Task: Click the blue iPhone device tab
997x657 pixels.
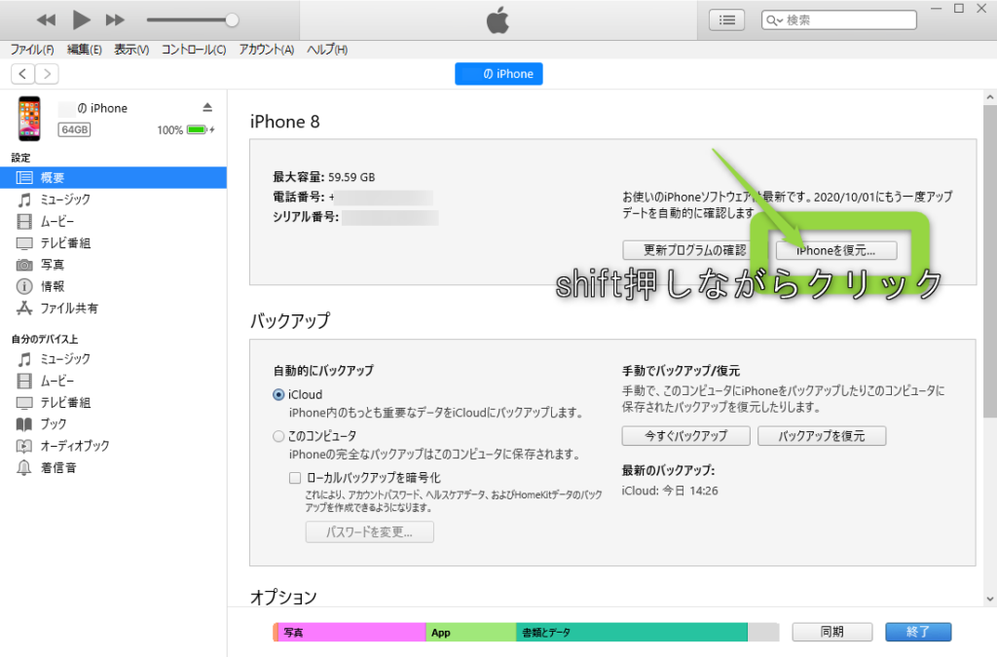Action: [498, 74]
